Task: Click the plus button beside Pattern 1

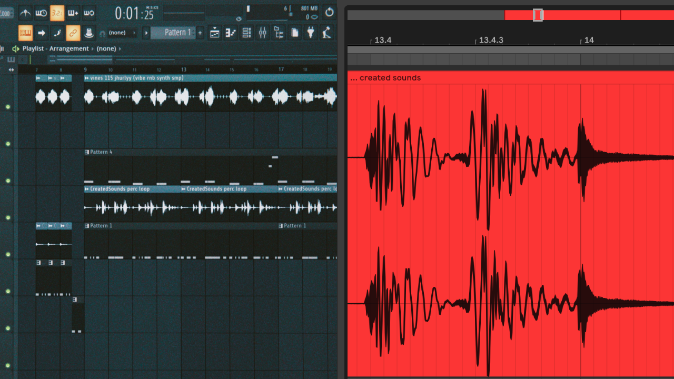Action: click(x=200, y=33)
